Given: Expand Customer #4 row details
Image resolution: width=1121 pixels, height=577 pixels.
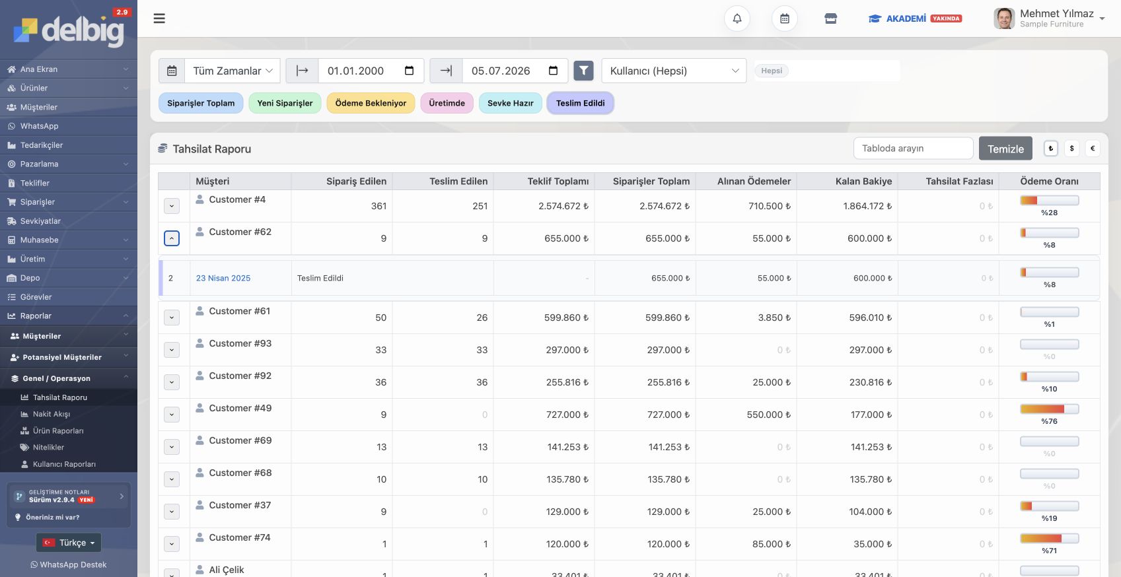Looking at the screenshot, I should pyautogui.click(x=172, y=206).
